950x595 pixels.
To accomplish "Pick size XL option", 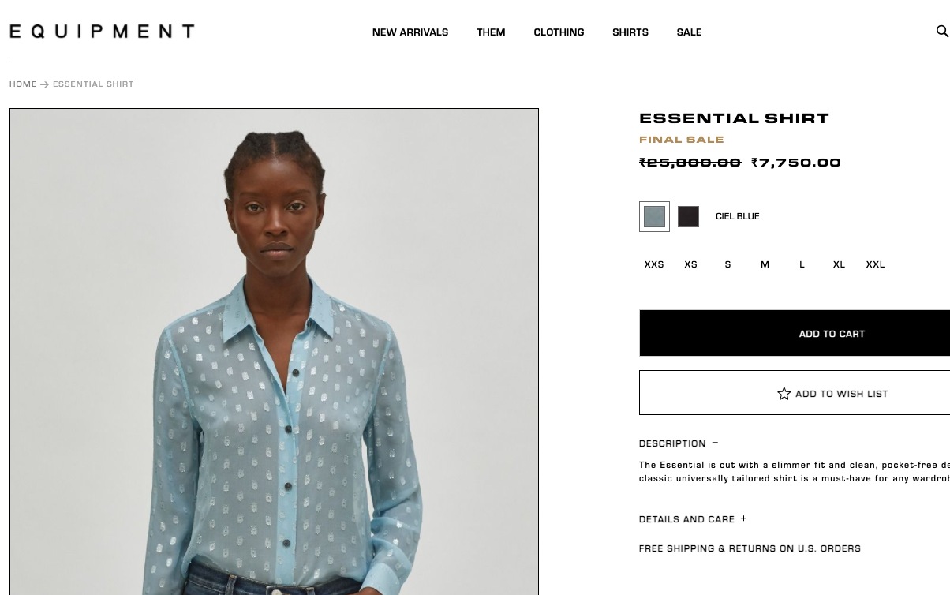I will point(839,264).
